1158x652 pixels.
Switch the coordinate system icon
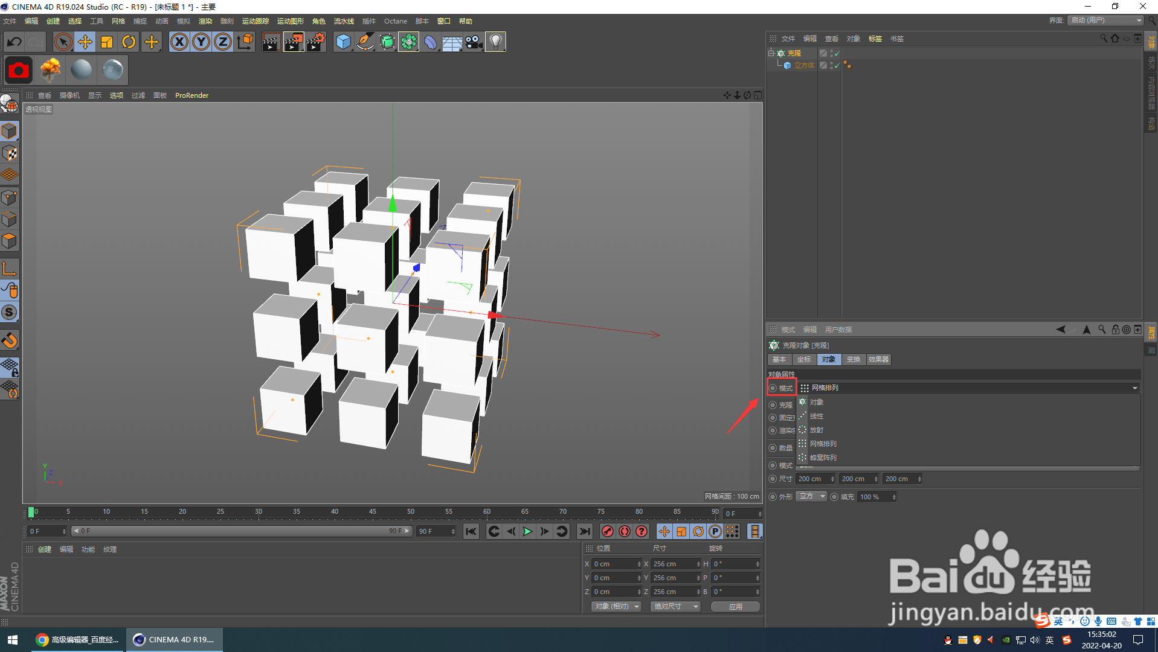(245, 42)
